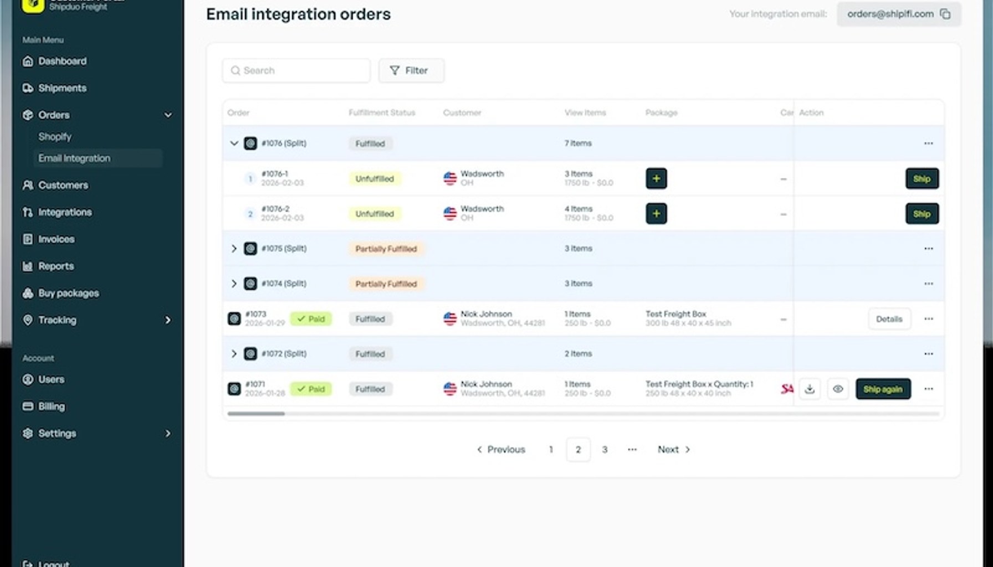
Task: Expand the Settings submenu arrow
Action: pyautogui.click(x=168, y=434)
